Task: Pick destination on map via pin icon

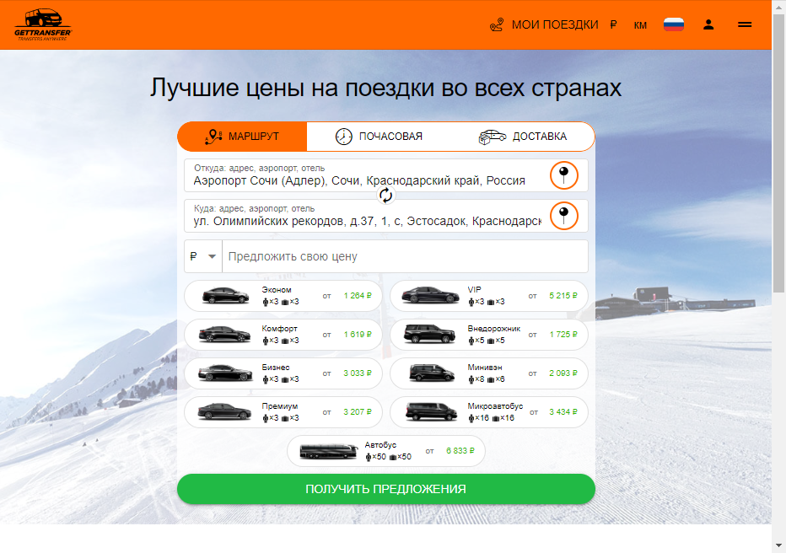Action: [x=564, y=216]
